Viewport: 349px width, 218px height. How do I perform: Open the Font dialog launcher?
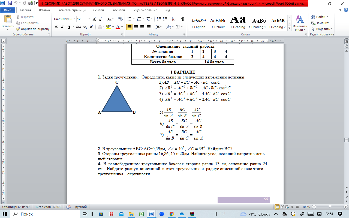click(x=123, y=35)
